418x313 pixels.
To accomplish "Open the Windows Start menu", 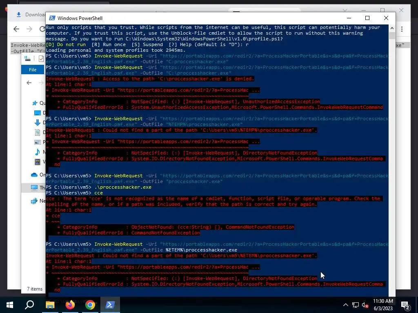I will click(x=10, y=305).
